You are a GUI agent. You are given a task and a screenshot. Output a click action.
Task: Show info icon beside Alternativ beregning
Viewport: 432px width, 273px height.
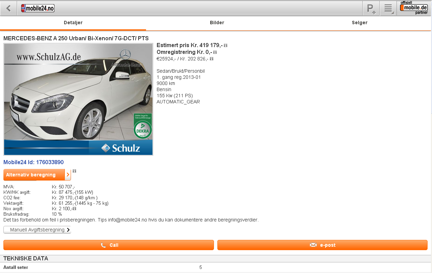[74, 171]
